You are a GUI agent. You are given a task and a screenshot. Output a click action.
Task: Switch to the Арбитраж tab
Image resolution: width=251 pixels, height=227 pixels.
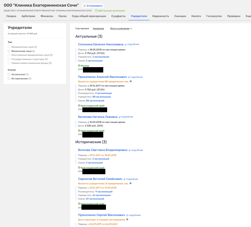pos(28,16)
